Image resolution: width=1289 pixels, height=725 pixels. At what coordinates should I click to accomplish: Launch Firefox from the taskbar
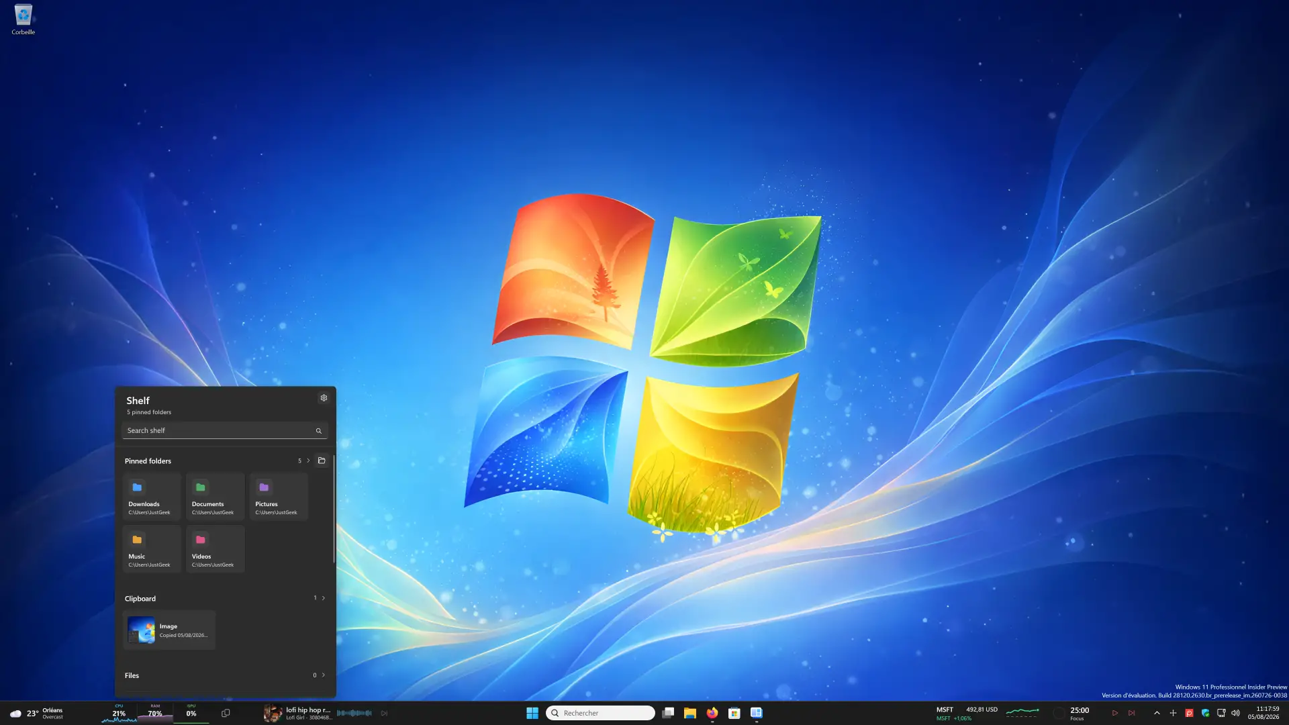pyautogui.click(x=712, y=713)
